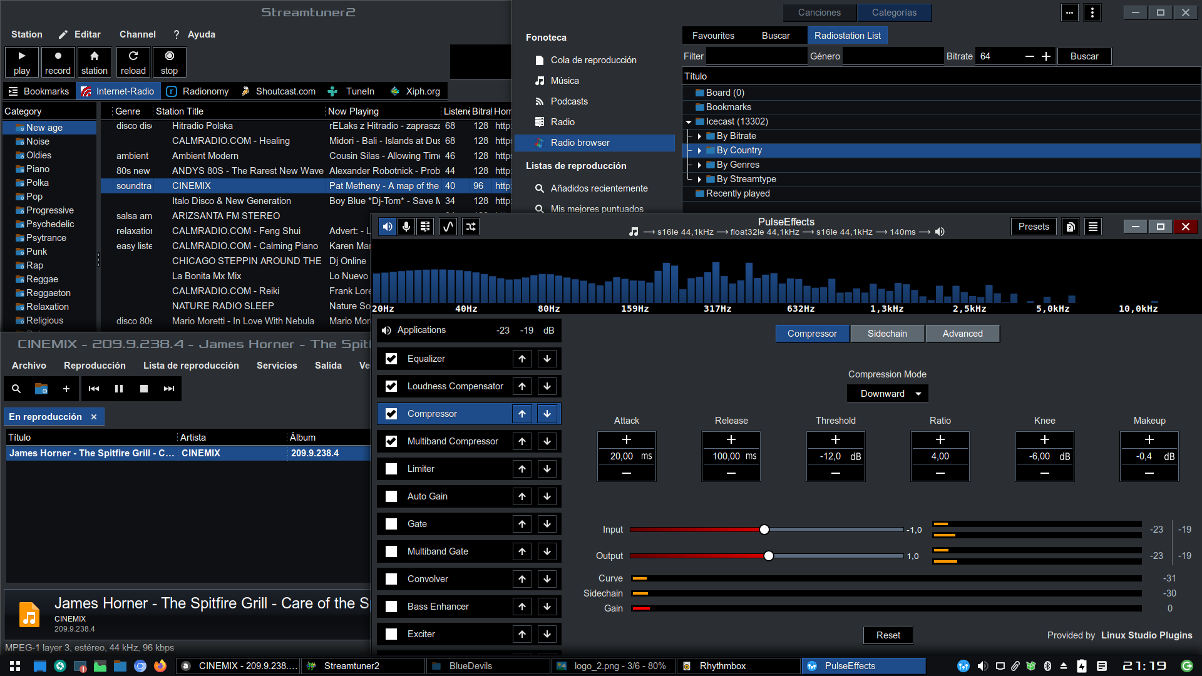Viewport: 1202px width, 676px height.
Task: Collapse the Icecast (13302) tree node
Action: (x=689, y=122)
